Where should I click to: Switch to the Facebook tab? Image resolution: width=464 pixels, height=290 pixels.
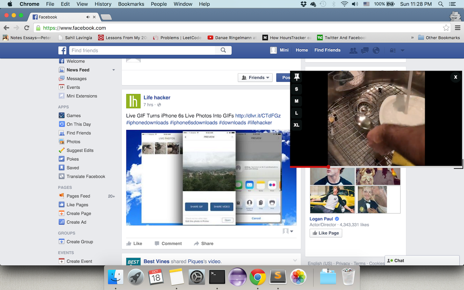click(63, 17)
